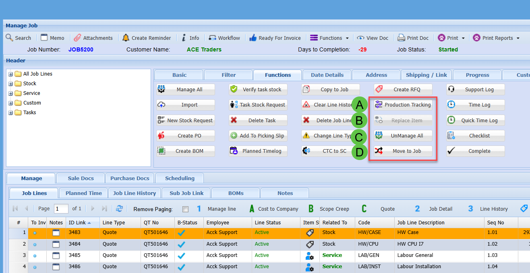Click the page number input field
This screenshot has height=273, width=530.
pyautogui.click(x=61, y=209)
